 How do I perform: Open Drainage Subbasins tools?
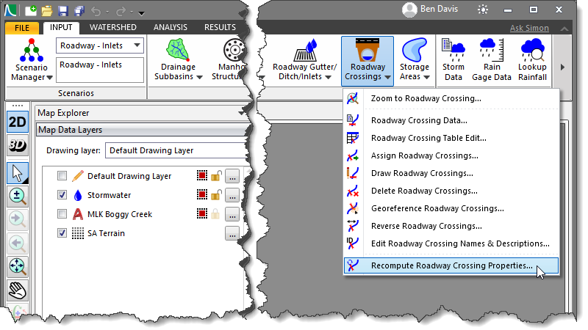click(178, 59)
